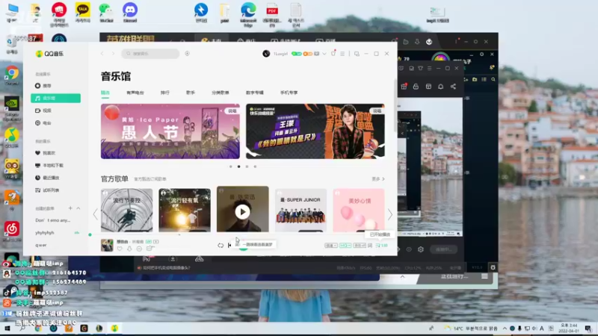Switch QQ Music to mini mode
This screenshot has height=336, width=598.
point(357,54)
